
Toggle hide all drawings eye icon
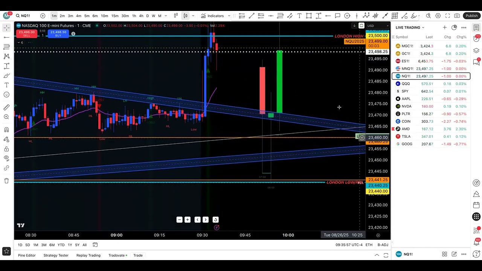(6, 158)
